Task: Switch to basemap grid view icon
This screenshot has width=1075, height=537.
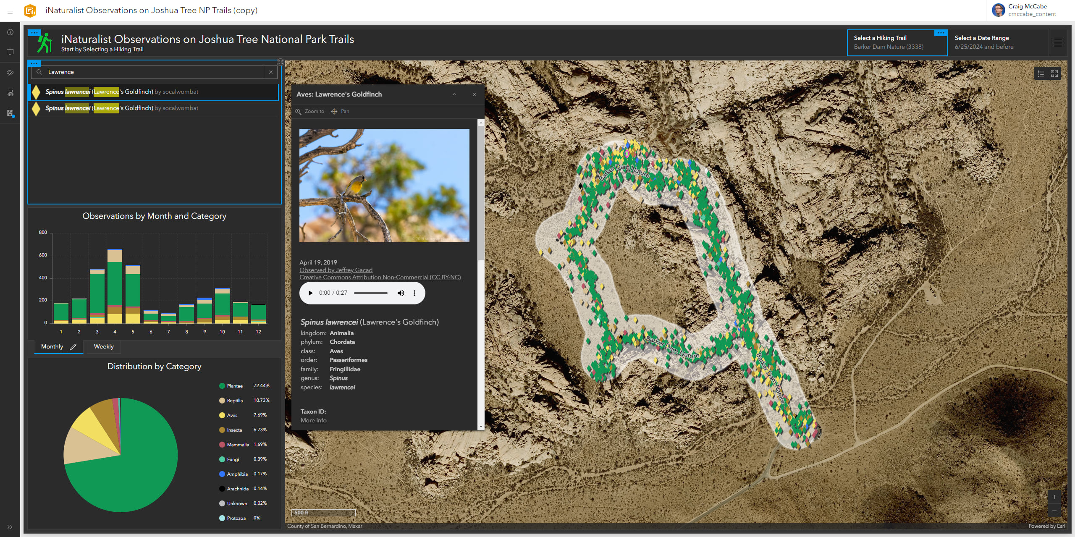Action: click(x=1054, y=74)
